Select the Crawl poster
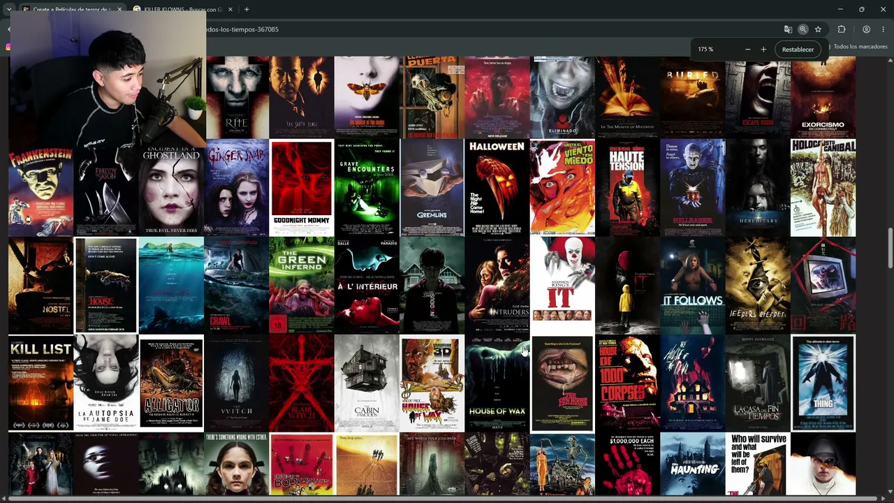Image resolution: width=894 pixels, height=503 pixels. coord(236,286)
